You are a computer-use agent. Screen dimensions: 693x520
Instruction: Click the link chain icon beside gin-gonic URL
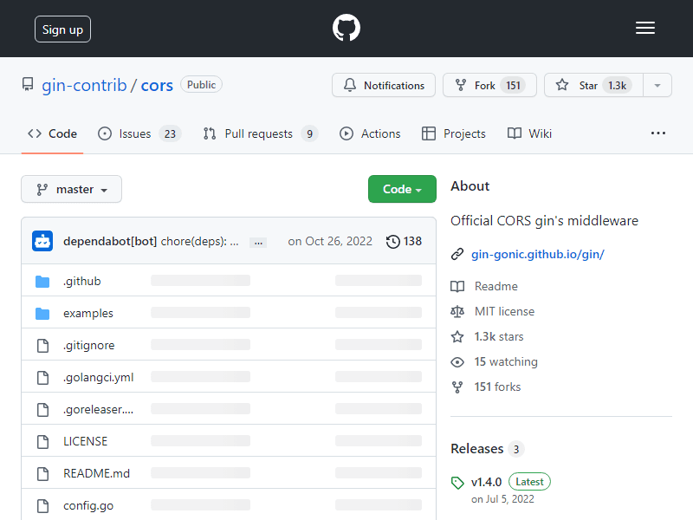click(x=457, y=254)
